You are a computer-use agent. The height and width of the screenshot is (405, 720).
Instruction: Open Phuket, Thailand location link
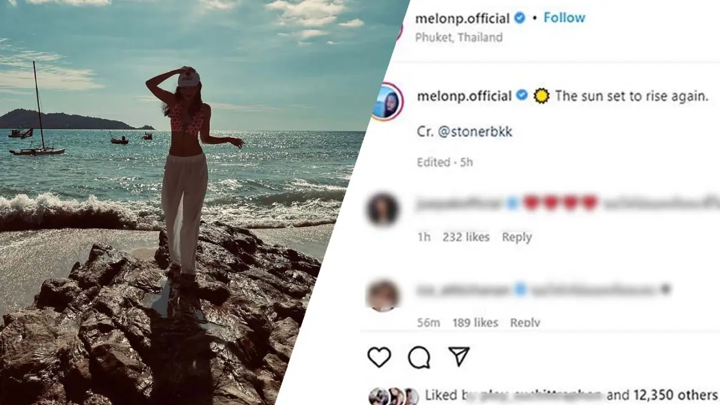click(459, 37)
